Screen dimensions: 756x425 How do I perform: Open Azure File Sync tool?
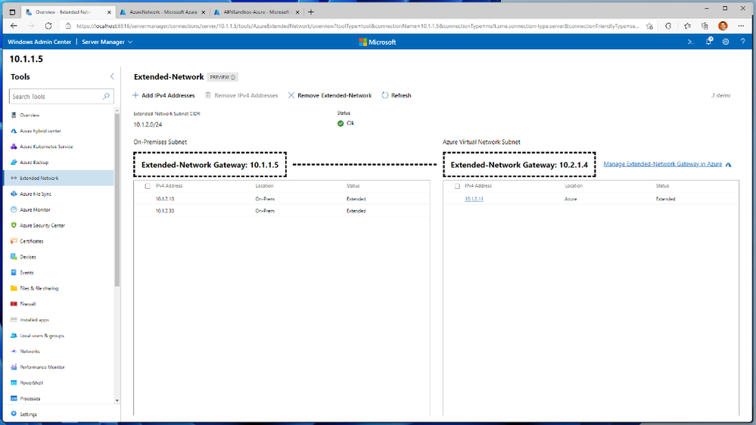click(36, 194)
